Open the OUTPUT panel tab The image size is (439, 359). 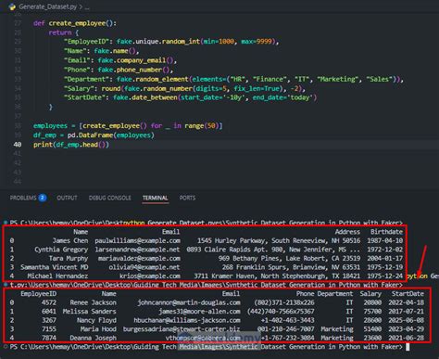point(67,198)
